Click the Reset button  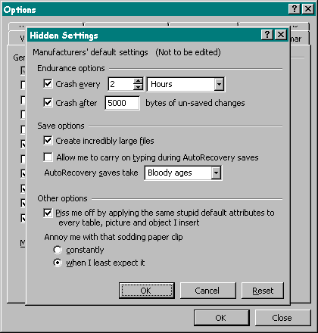[263, 291]
